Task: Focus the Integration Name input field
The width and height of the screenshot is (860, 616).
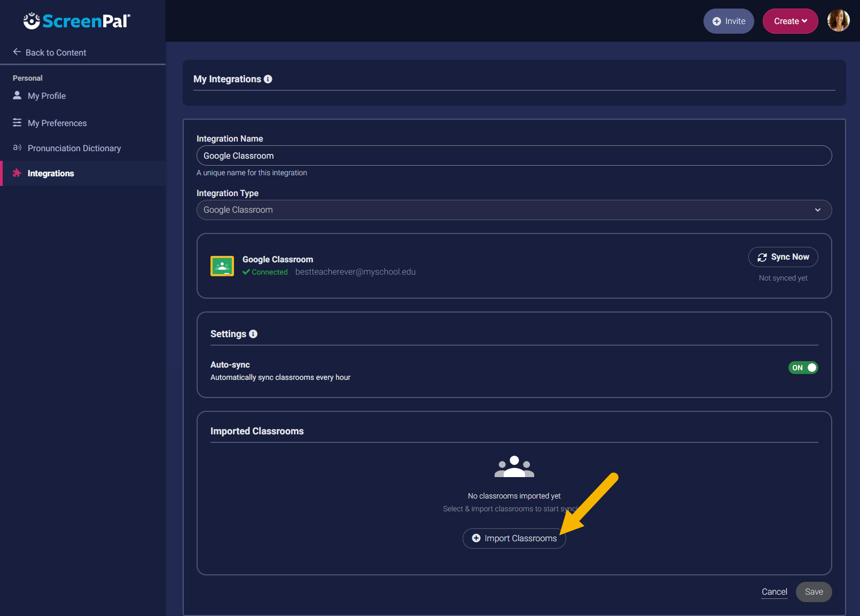Action: (514, 155)
